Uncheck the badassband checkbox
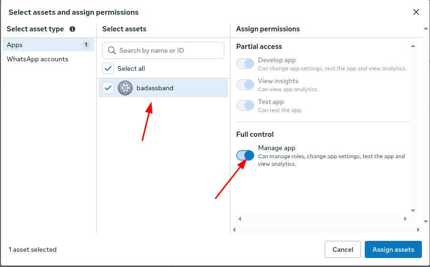 (109, 88)
